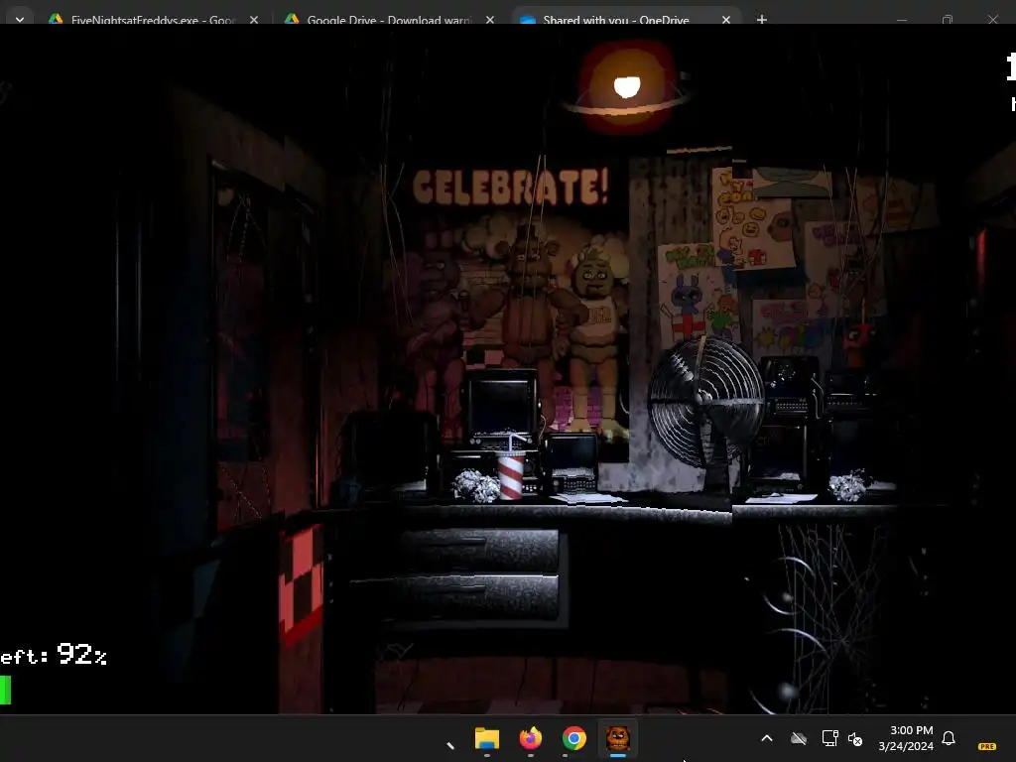Viewport: 1016px width, 762px height.
Task: Click the CELEBRATE! poster text
Action: pos(511,188)
